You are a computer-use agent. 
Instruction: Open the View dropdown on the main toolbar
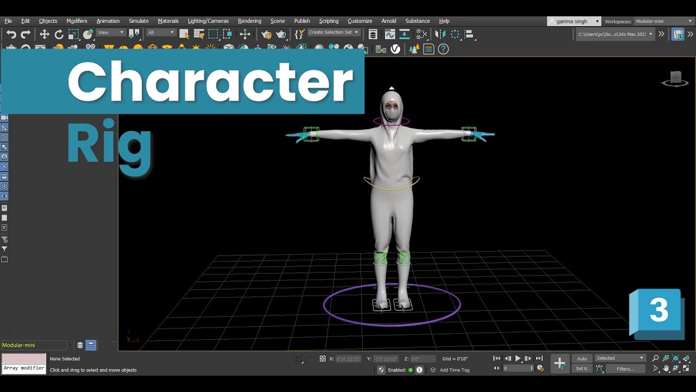[111, 34]
